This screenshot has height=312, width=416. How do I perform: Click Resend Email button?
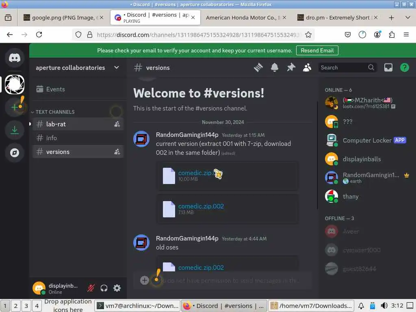317,50
